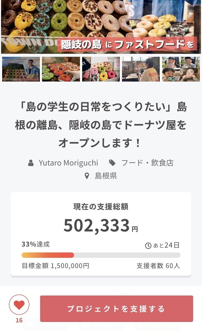
Task: Select thumbnail of boxed assorted donuts
Action: [101, 69]
